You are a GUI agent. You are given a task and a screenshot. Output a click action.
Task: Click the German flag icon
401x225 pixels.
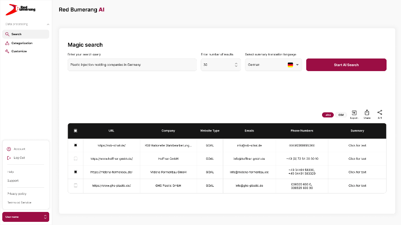tap(290, 65)
